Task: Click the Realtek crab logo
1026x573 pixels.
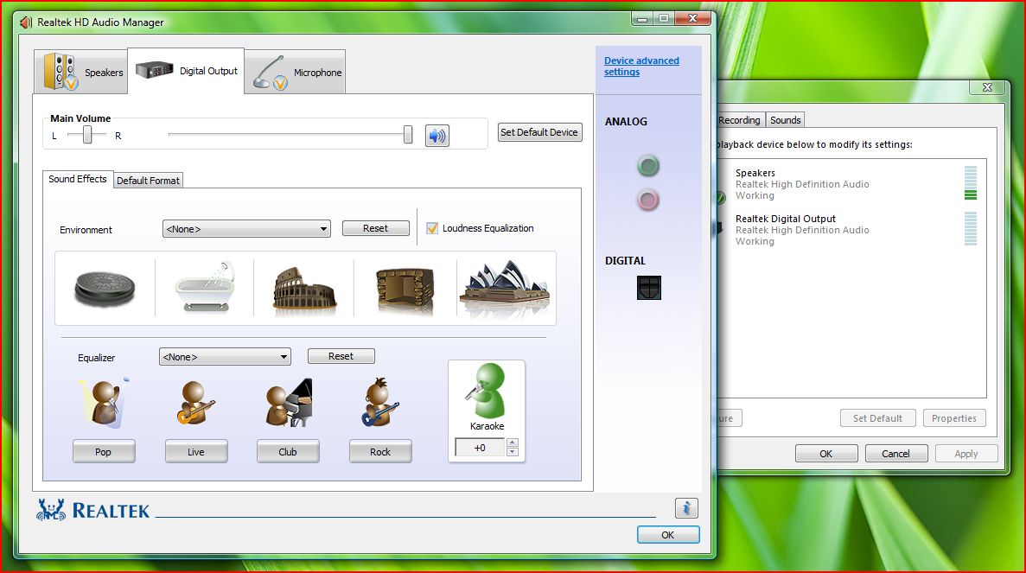Action: pos(51,510)
